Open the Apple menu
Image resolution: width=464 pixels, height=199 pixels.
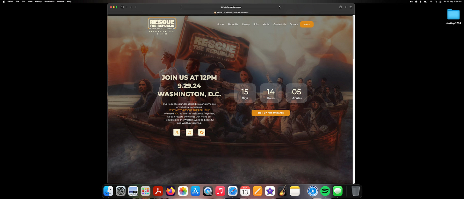coord(4,2)
